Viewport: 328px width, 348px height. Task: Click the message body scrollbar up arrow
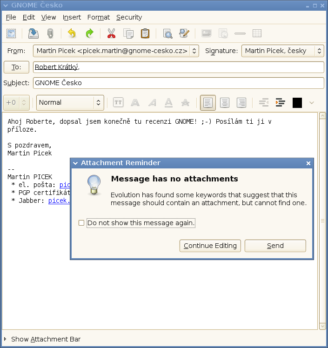point(322,116)
